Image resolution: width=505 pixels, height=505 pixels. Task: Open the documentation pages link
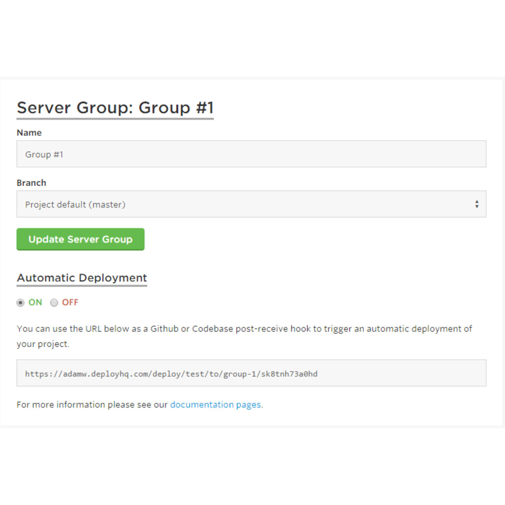(216, 404)
